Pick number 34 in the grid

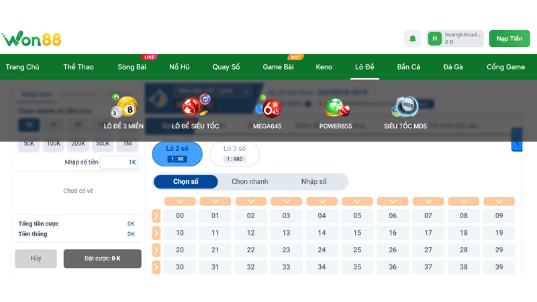(x=322, y=267)
